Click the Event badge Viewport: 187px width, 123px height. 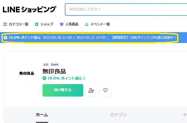pos(55,65)
